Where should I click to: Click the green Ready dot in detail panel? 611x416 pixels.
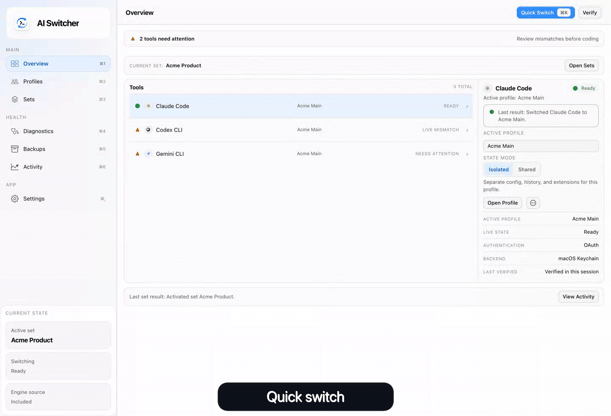pyautogui.click(x=575, y=88)
